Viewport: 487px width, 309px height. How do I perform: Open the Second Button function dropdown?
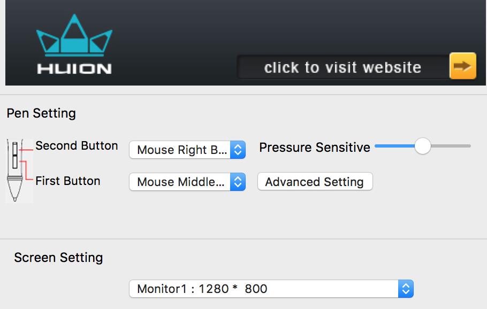click(x=187, y=150)
